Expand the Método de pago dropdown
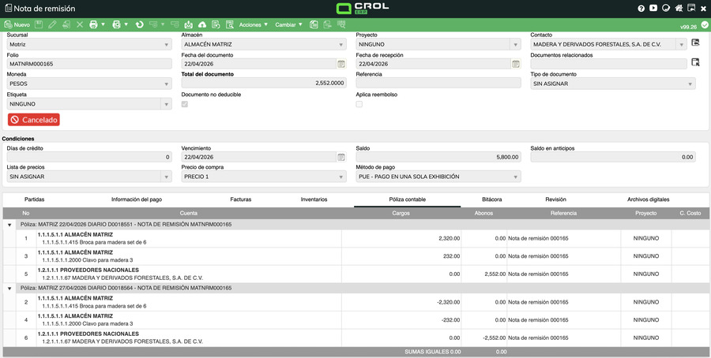This screenshot has width=711, height=358. tap(438, 177)
